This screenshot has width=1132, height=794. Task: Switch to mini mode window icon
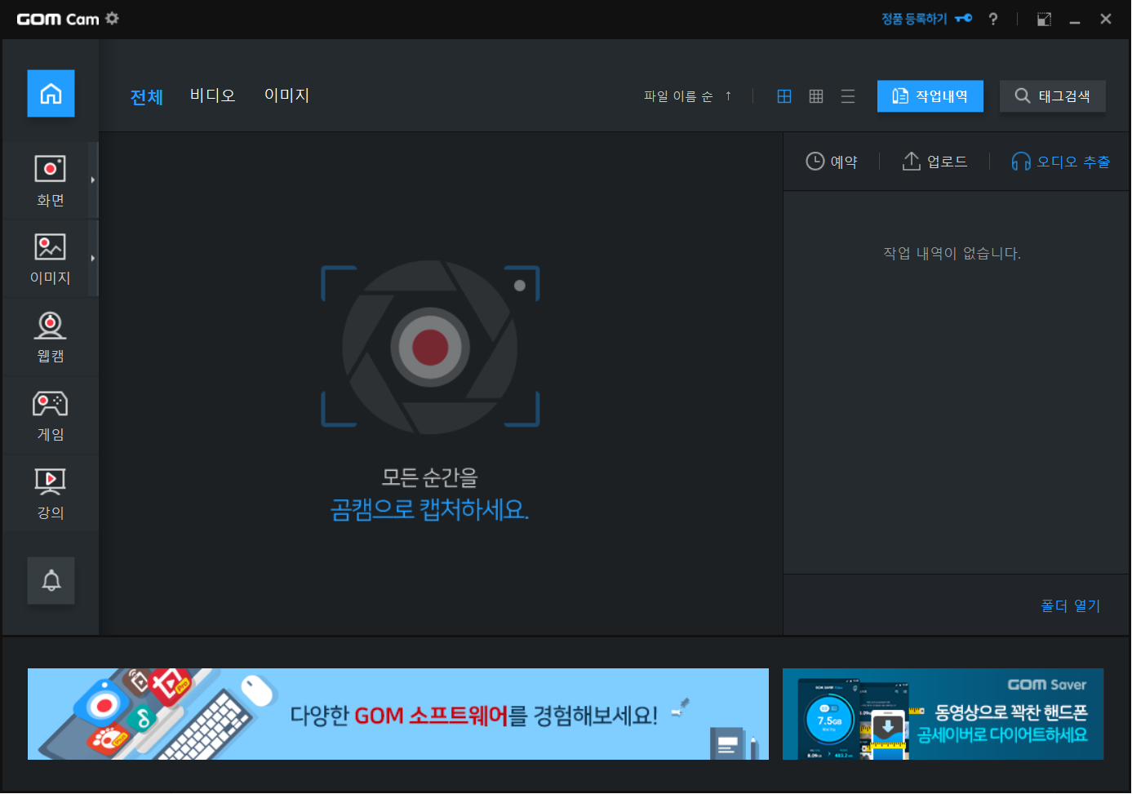click(x=1044, y=19)
